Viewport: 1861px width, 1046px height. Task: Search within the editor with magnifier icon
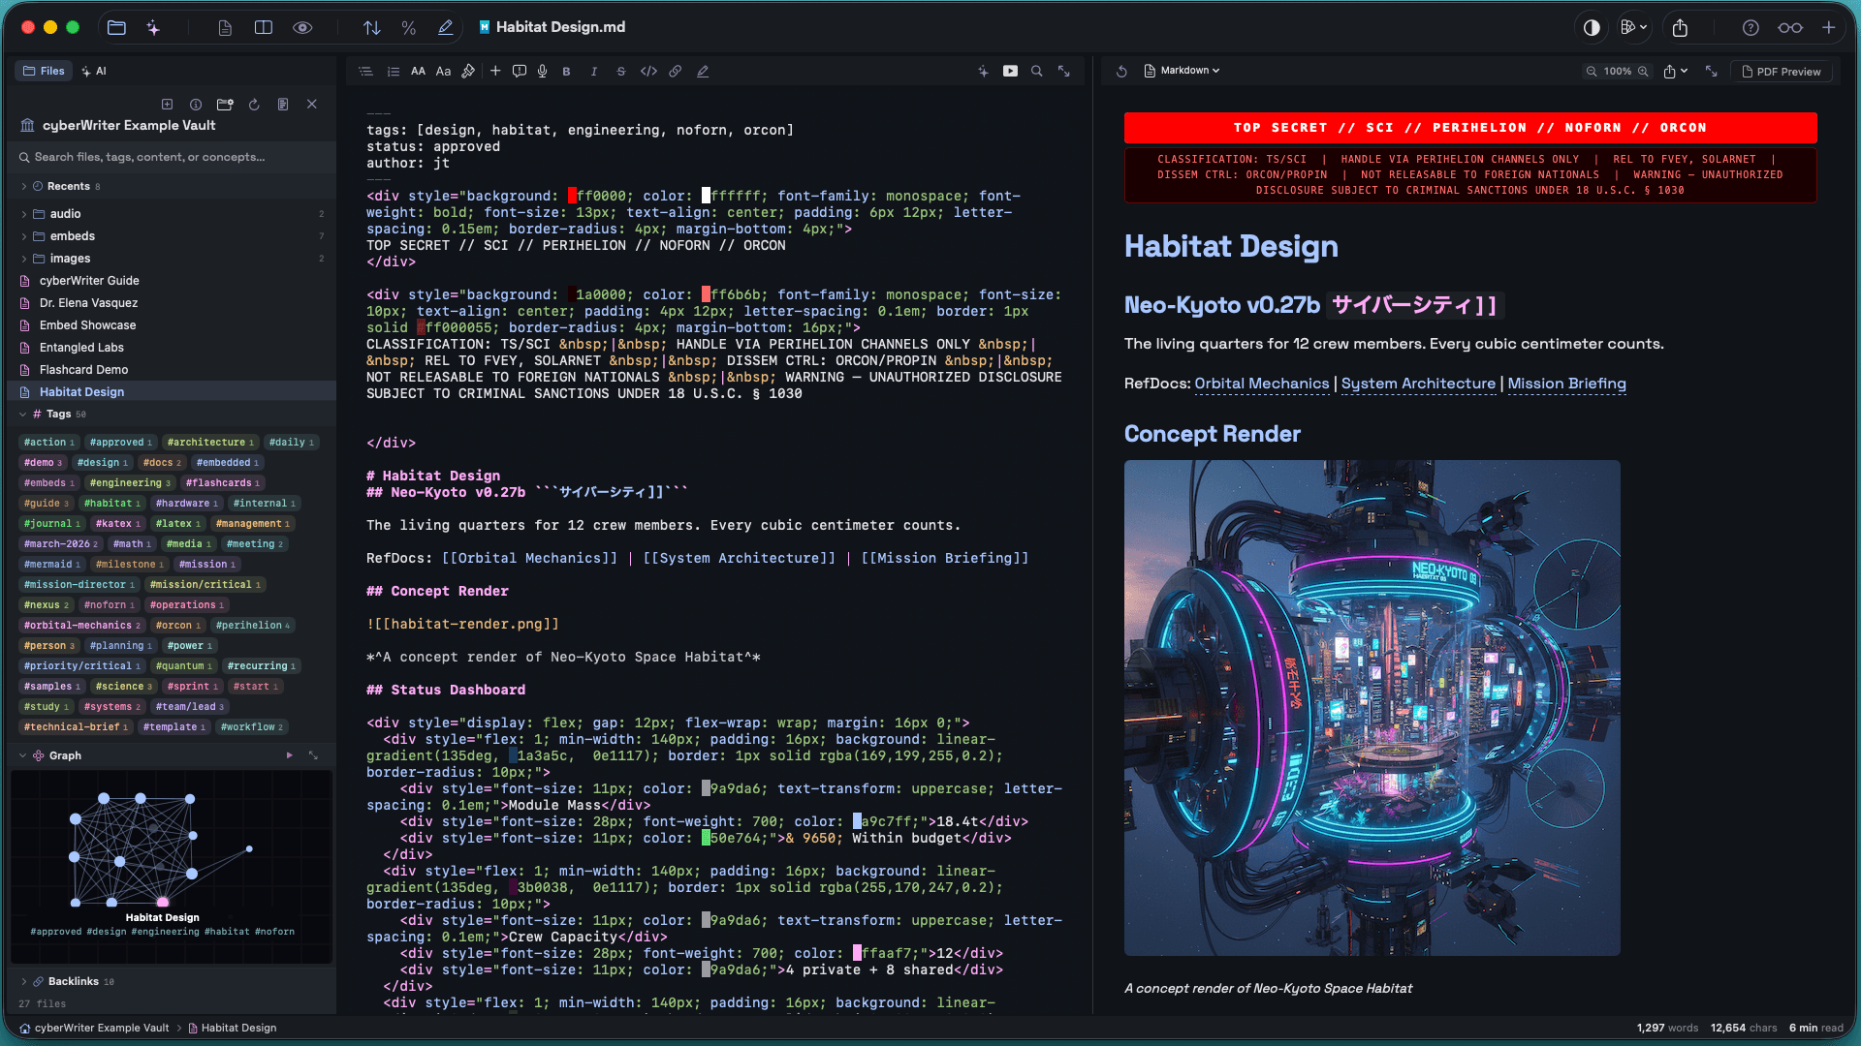[x=1037, y=72]
